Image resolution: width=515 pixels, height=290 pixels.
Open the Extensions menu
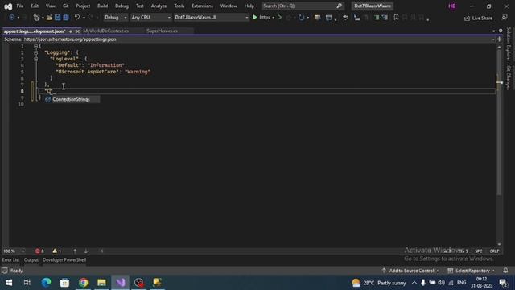coord(202,6)
